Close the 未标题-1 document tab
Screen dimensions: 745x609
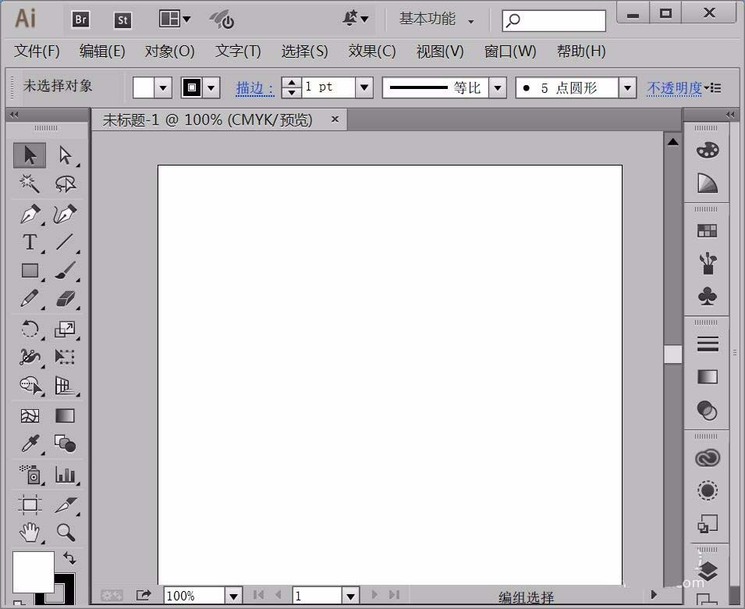[x=335, y=119]
